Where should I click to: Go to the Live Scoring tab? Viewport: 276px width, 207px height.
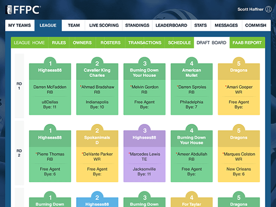pos(104,25)
